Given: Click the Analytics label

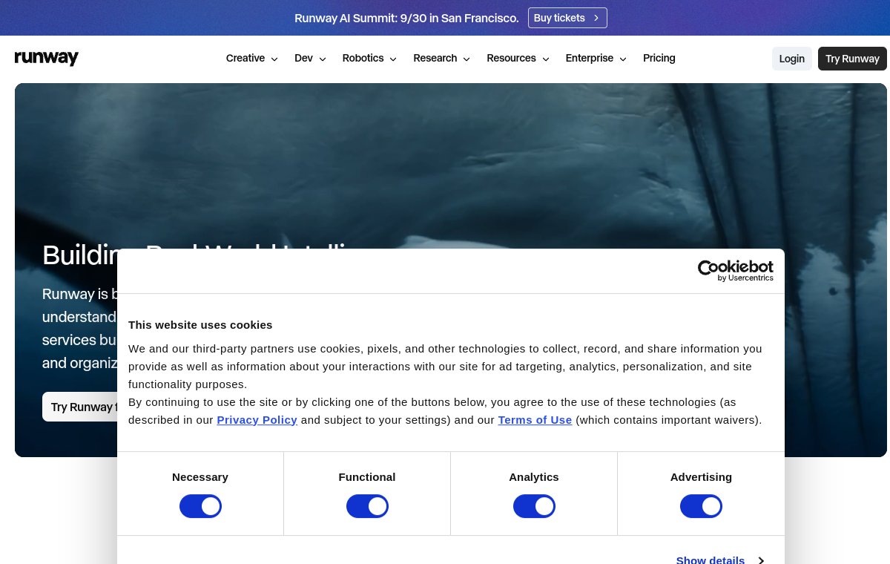Looking at the screenshot, I should pyautogui.click(x=534, y=477).
